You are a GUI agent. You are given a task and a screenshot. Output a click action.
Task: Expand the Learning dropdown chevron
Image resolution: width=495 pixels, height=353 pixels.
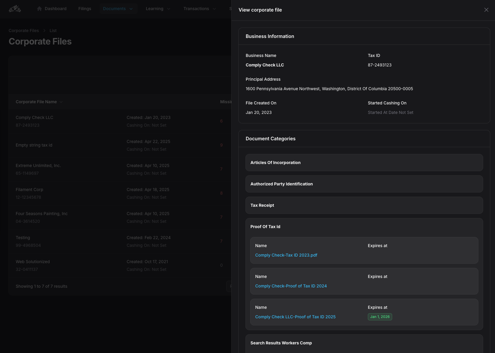[169, 9]
